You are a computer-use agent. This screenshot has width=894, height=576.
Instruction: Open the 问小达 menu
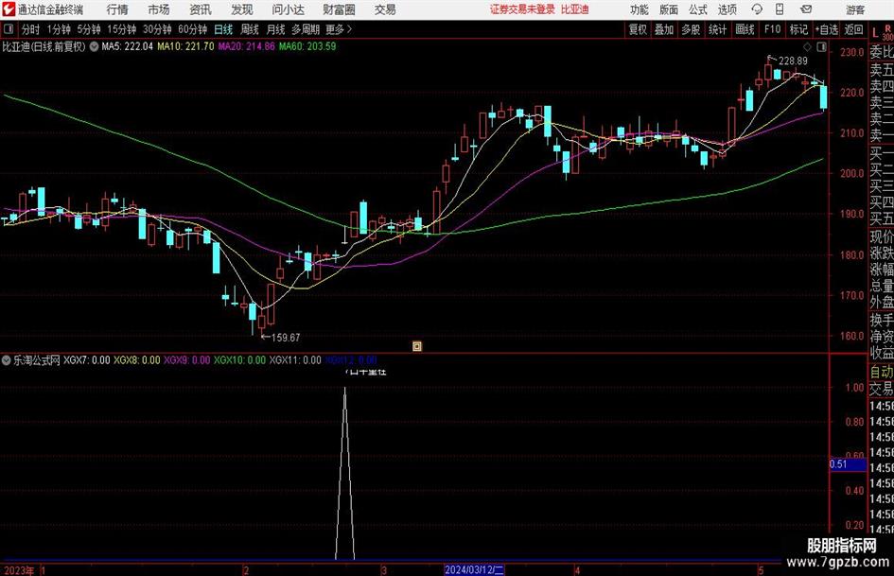click(289, 9)
